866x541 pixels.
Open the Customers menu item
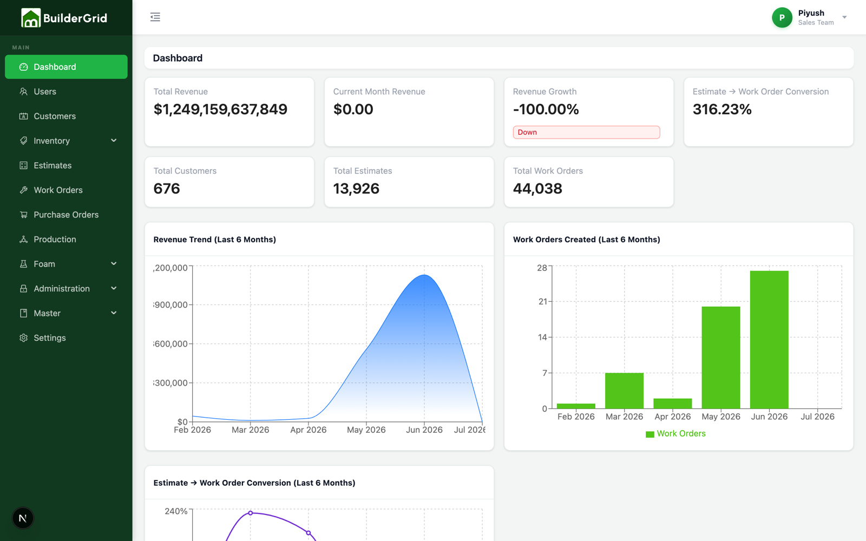click(66, 116)
